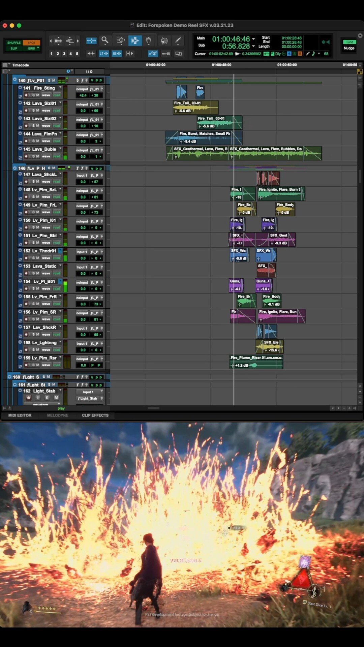Image resolution: width=364 pixels, height=647 pixels.
Task: Toggle input monitoring on 144 Lava_FlmPn
Action: click(x=30, y=141)
